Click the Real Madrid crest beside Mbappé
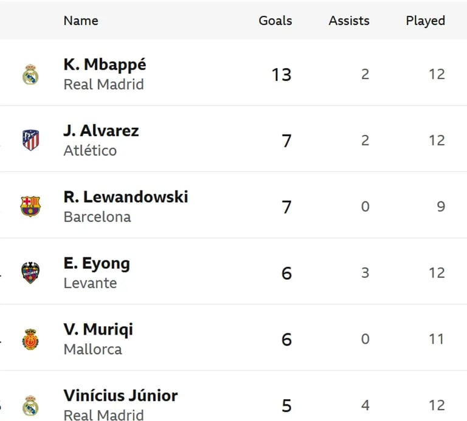The width and height of the screenshot is (467, 421). [x=30, y=74]
